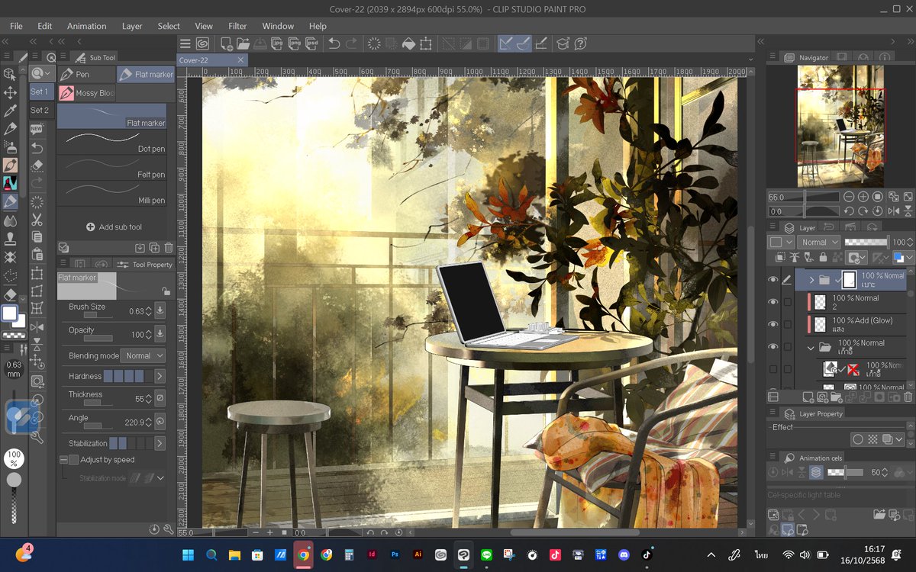Select the Move tool
916x572 pixels.
[x=11, y=93]
